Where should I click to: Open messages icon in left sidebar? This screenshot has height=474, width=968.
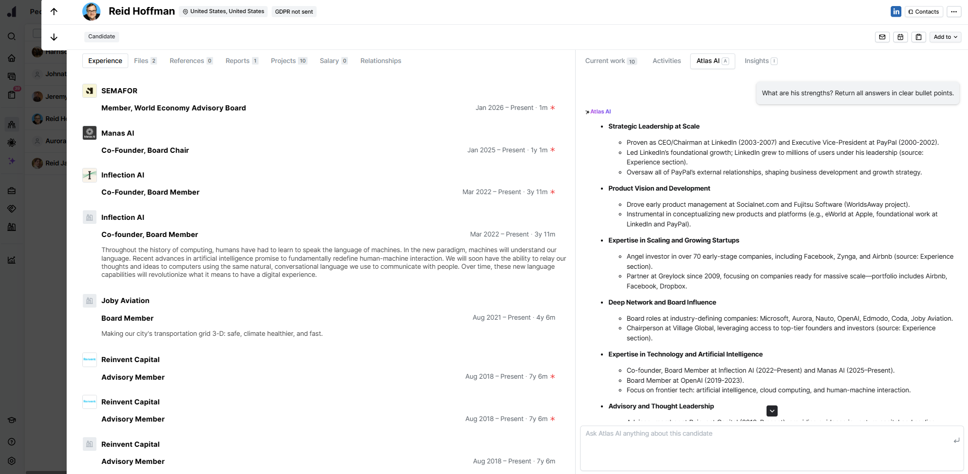pos(12,77)
